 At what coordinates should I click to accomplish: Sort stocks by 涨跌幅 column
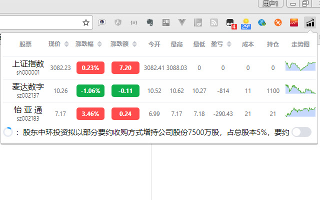[x=99, y=44]
